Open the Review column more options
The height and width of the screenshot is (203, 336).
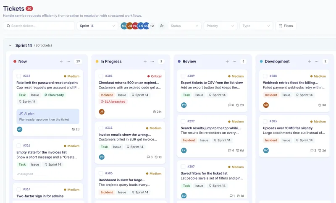click(234, 61)
